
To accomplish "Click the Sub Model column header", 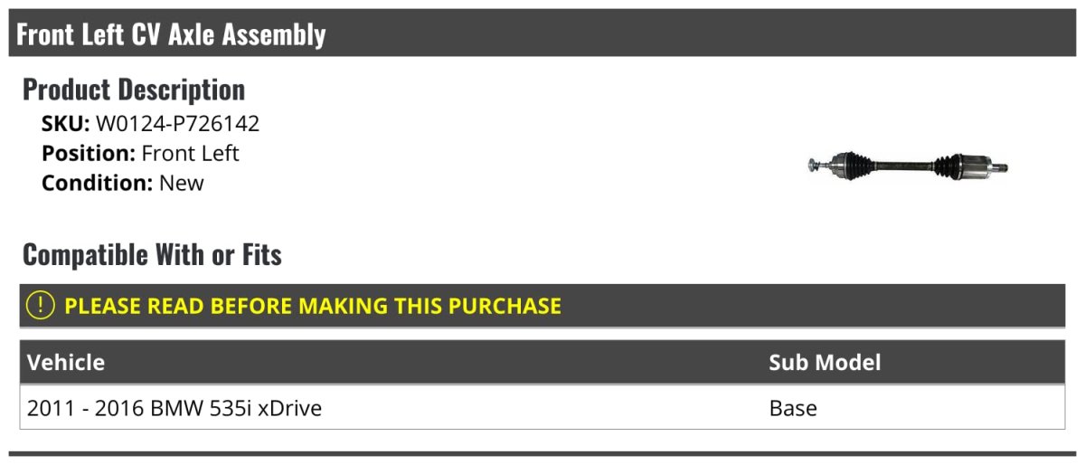I will point(824,363).
